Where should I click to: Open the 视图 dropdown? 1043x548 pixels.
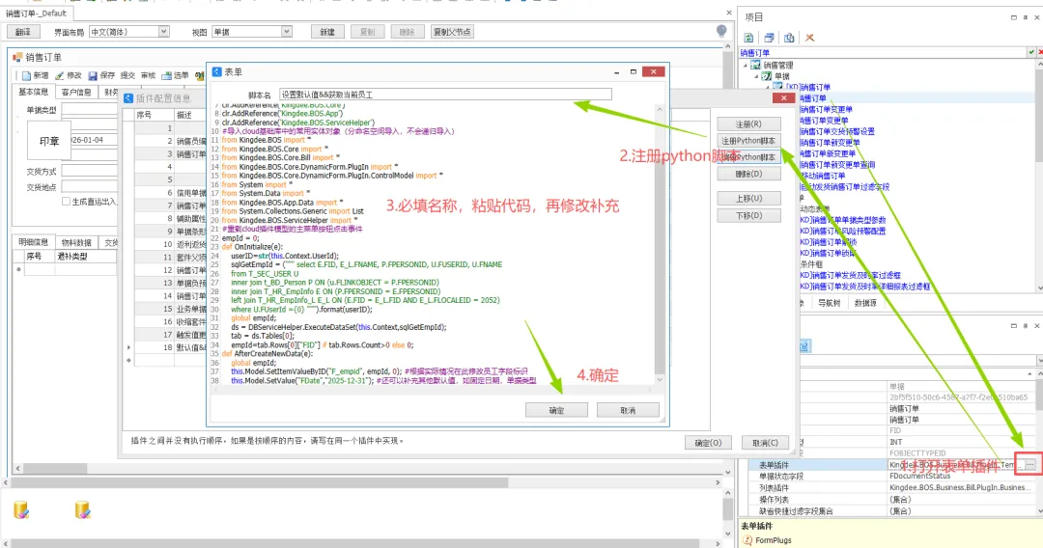[286, 31]
